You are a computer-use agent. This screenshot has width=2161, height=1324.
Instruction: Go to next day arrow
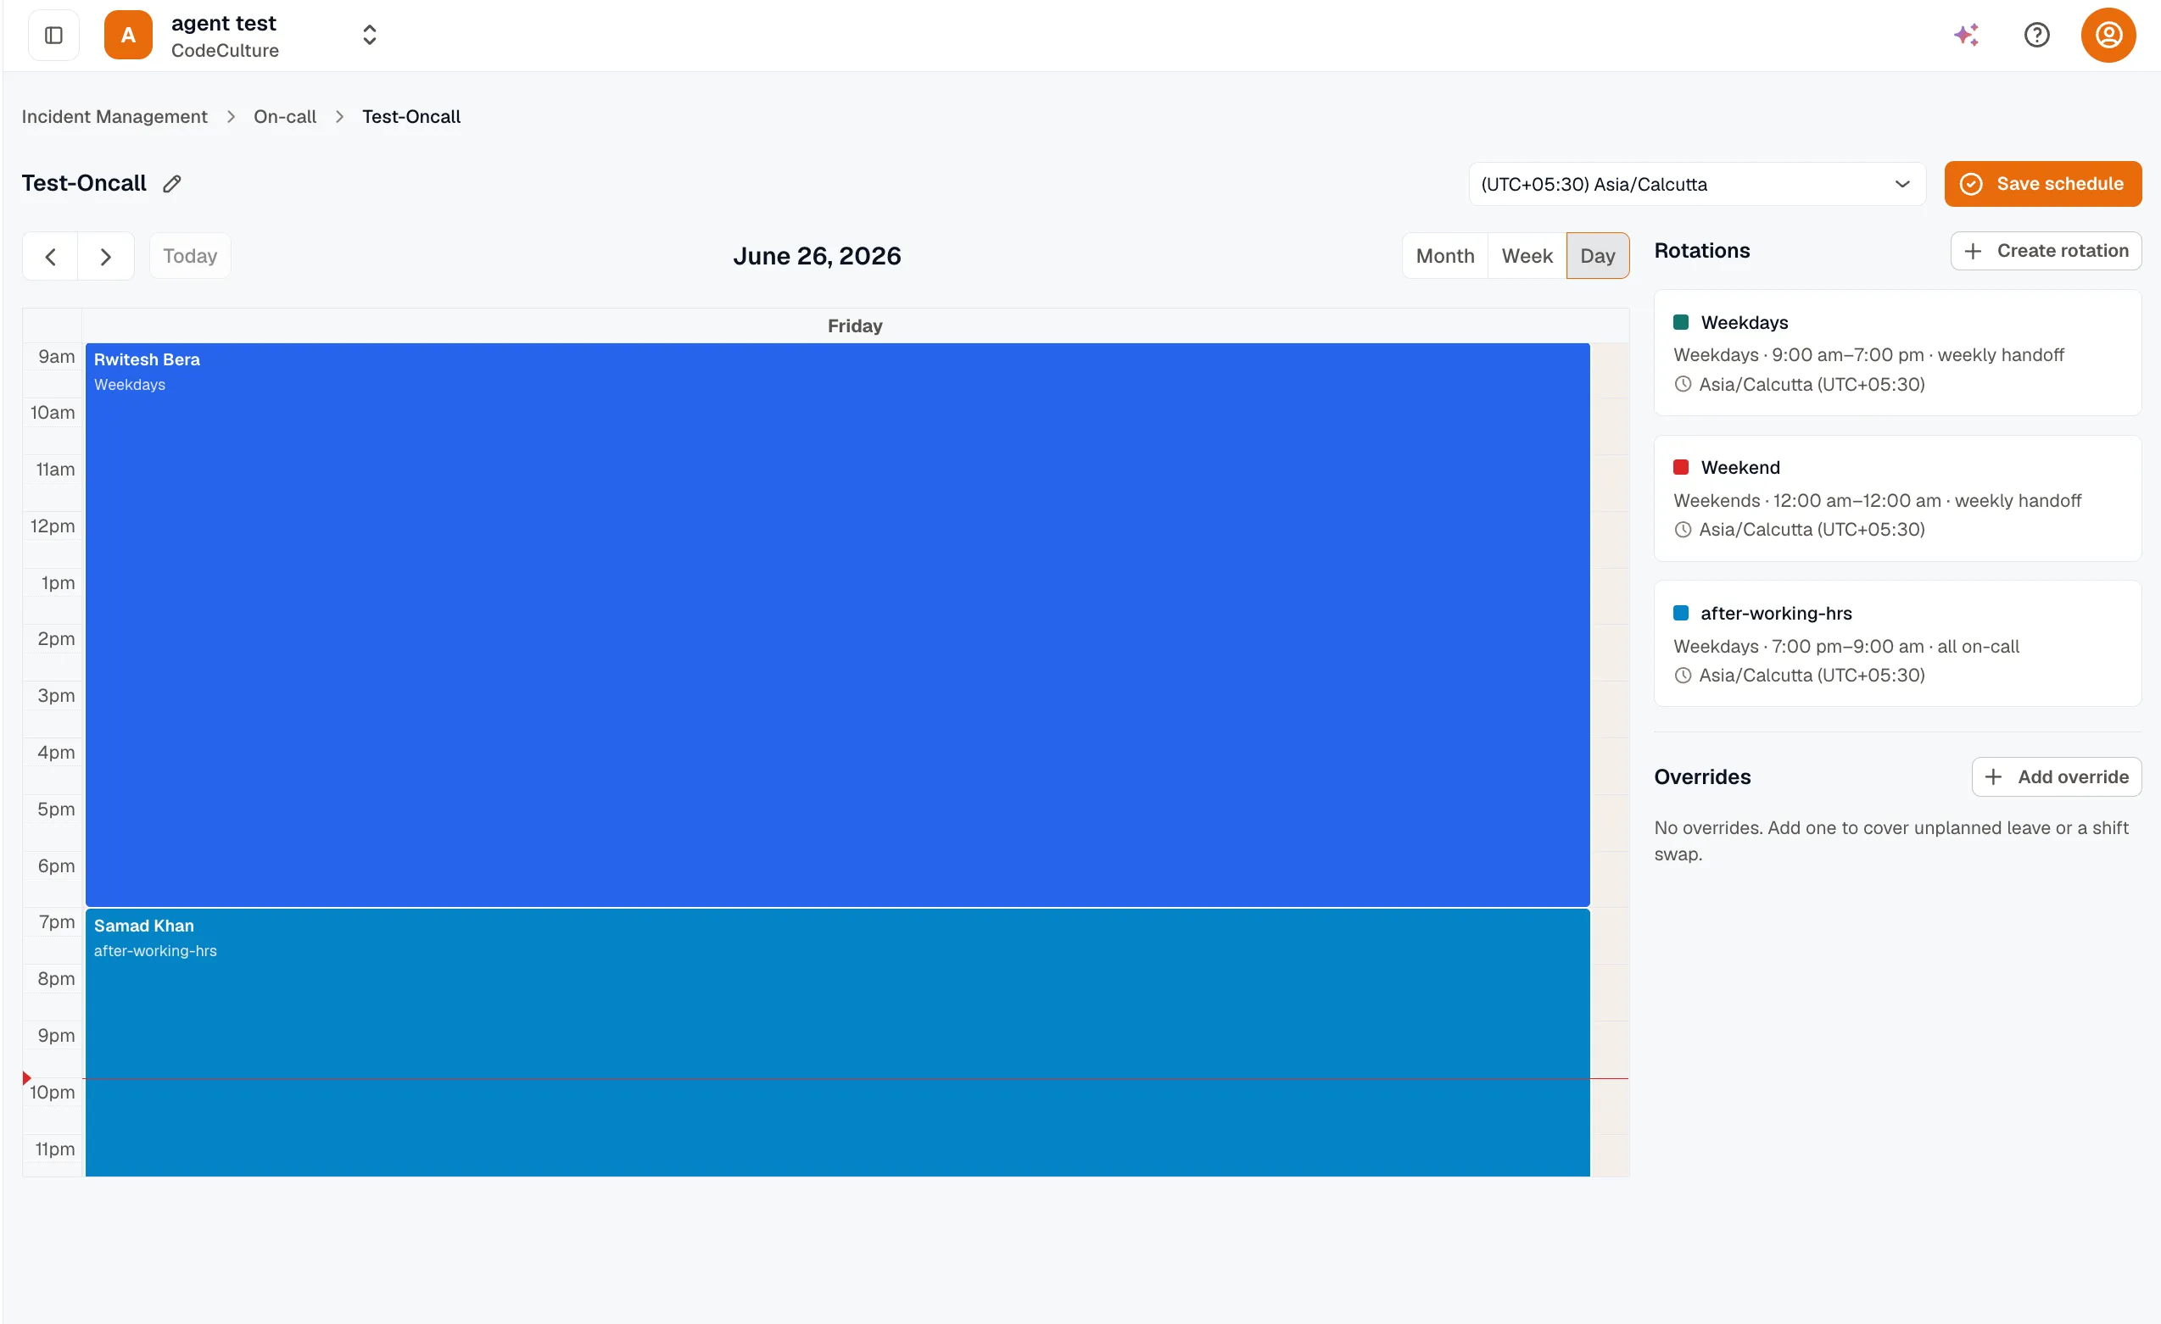point(106,256)
